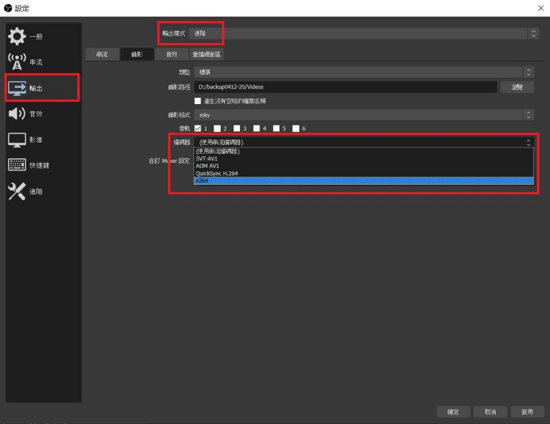Screen dimensions: 550x424
Task: Pick QuickSync H.264 encoder option
Action: point(364,173)
